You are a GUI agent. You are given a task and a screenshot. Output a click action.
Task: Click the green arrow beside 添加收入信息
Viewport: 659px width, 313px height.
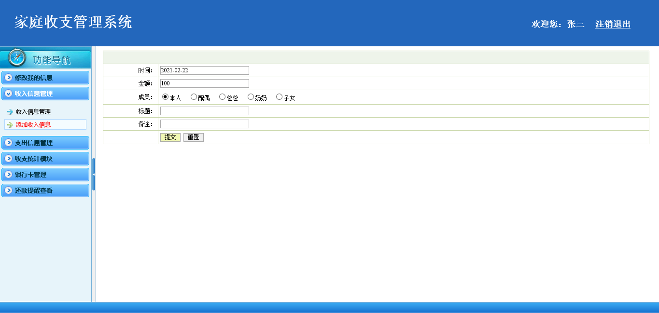click(10, 125)
